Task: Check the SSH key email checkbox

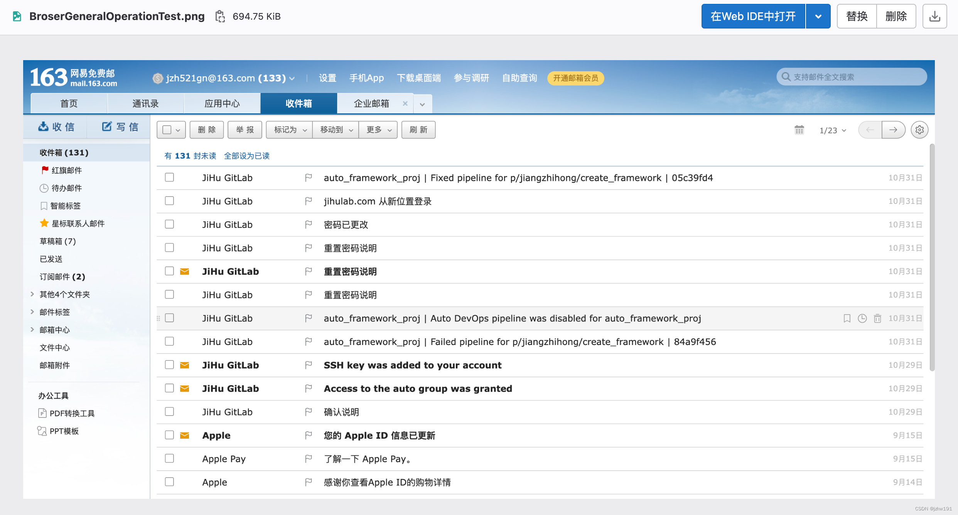Action: click(169, 365)
